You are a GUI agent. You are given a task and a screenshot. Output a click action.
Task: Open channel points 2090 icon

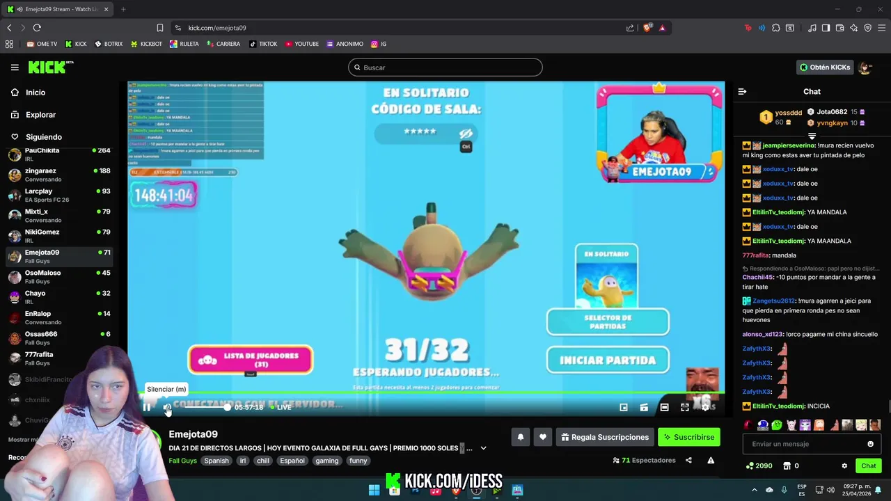click(750, 466)
